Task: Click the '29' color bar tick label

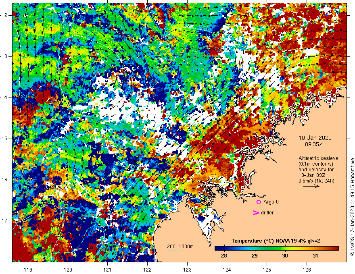Action: [255, 256]
